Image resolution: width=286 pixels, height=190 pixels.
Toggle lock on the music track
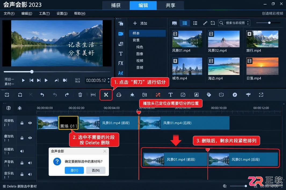pos(22,174)
